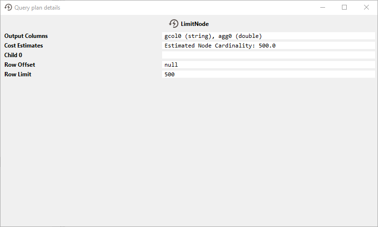Select the Row Limit property label

(x=18, y=74)
